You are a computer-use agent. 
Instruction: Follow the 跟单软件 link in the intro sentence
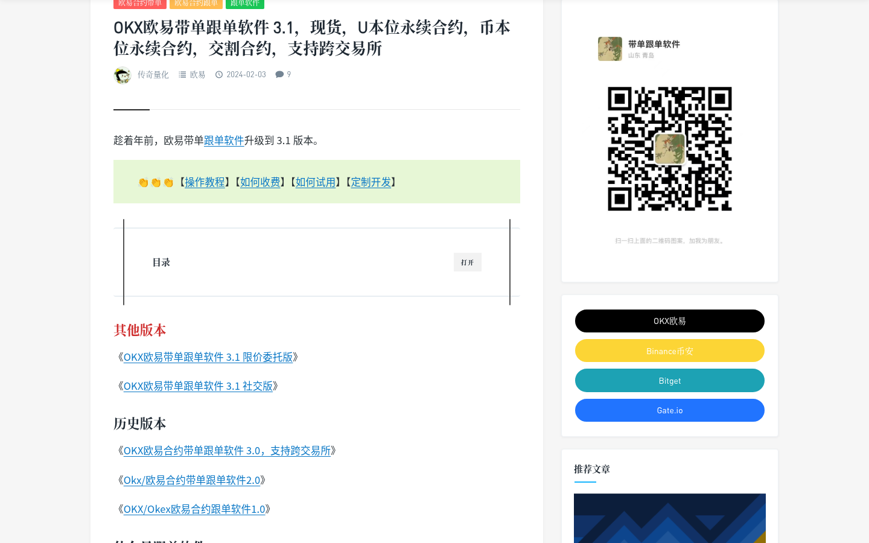click(x=224, y=141)
